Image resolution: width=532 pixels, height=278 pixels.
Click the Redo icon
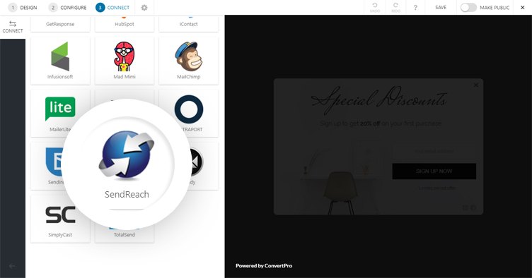tap(395, 8)
